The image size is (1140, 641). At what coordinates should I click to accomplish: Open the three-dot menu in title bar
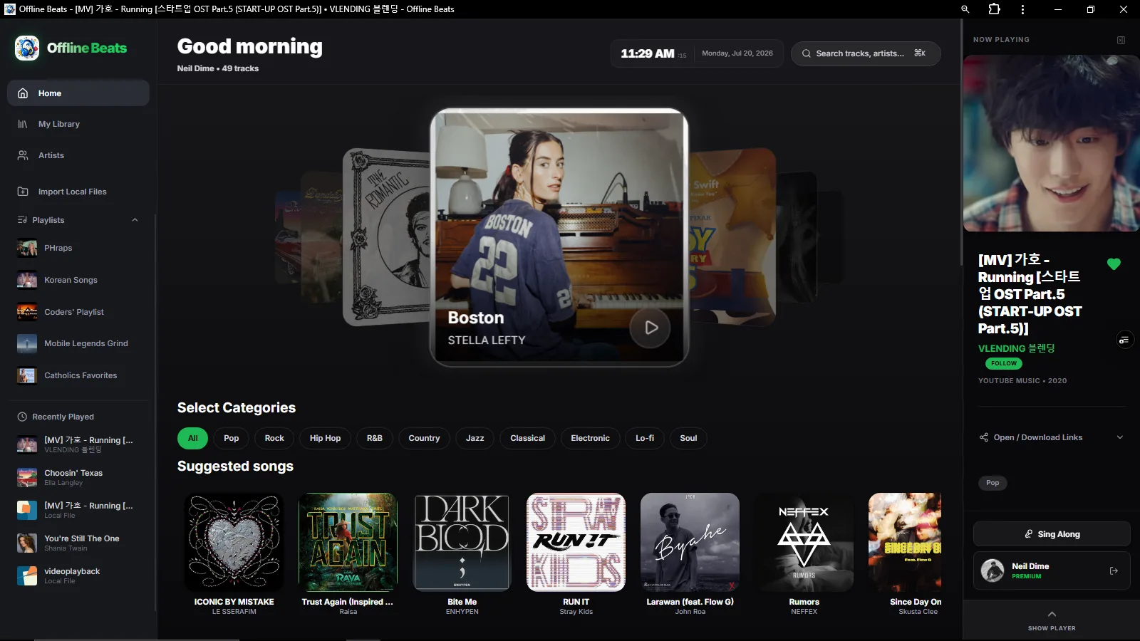1022,9
